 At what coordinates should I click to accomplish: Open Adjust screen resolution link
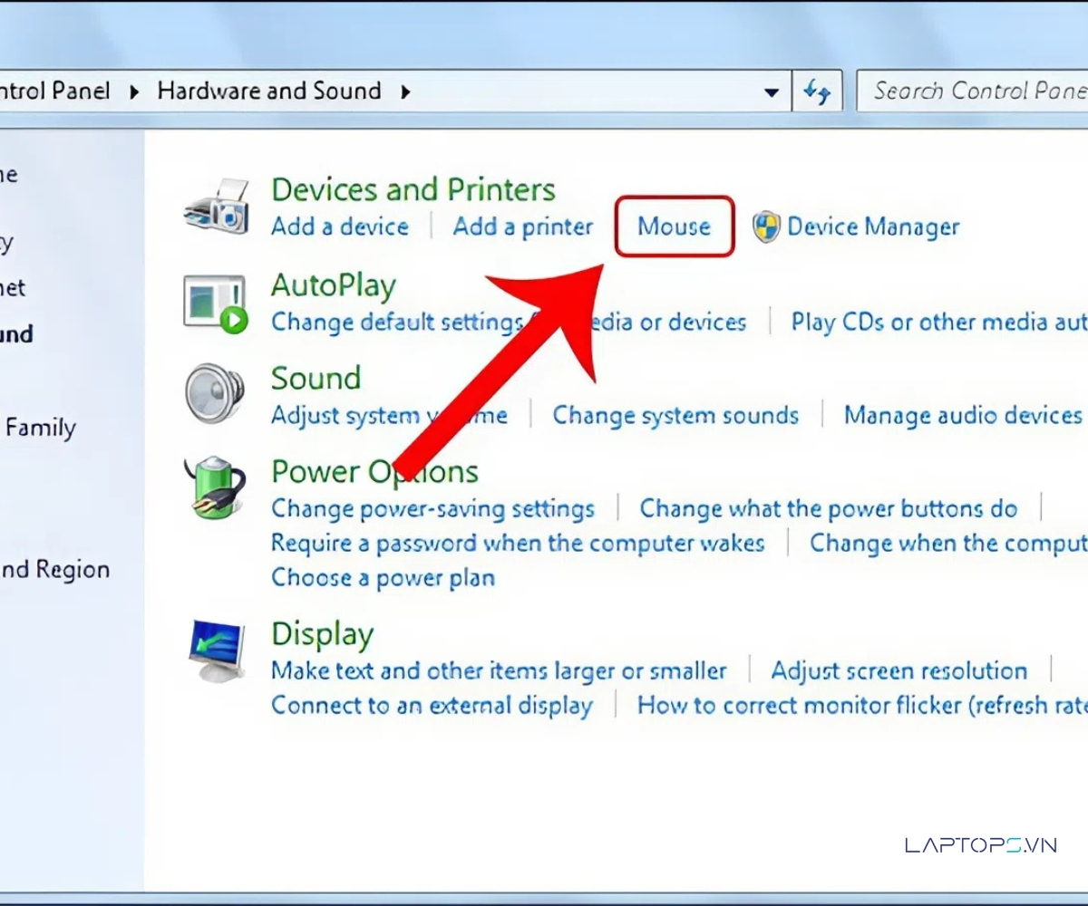pos(899,671)
